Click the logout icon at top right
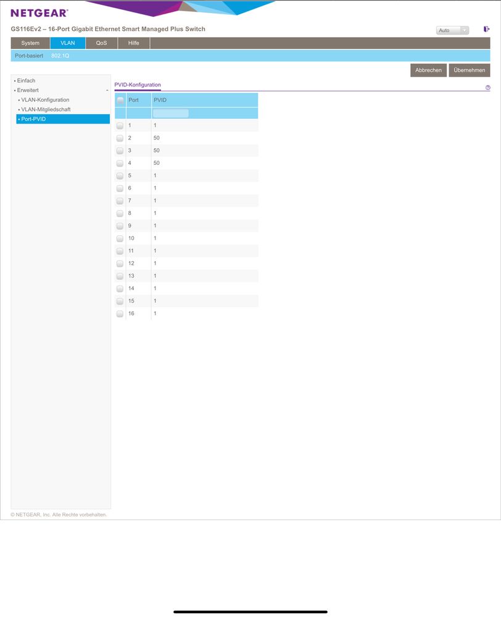Viewport: 501px width, 617px height. tap(486, 29)
